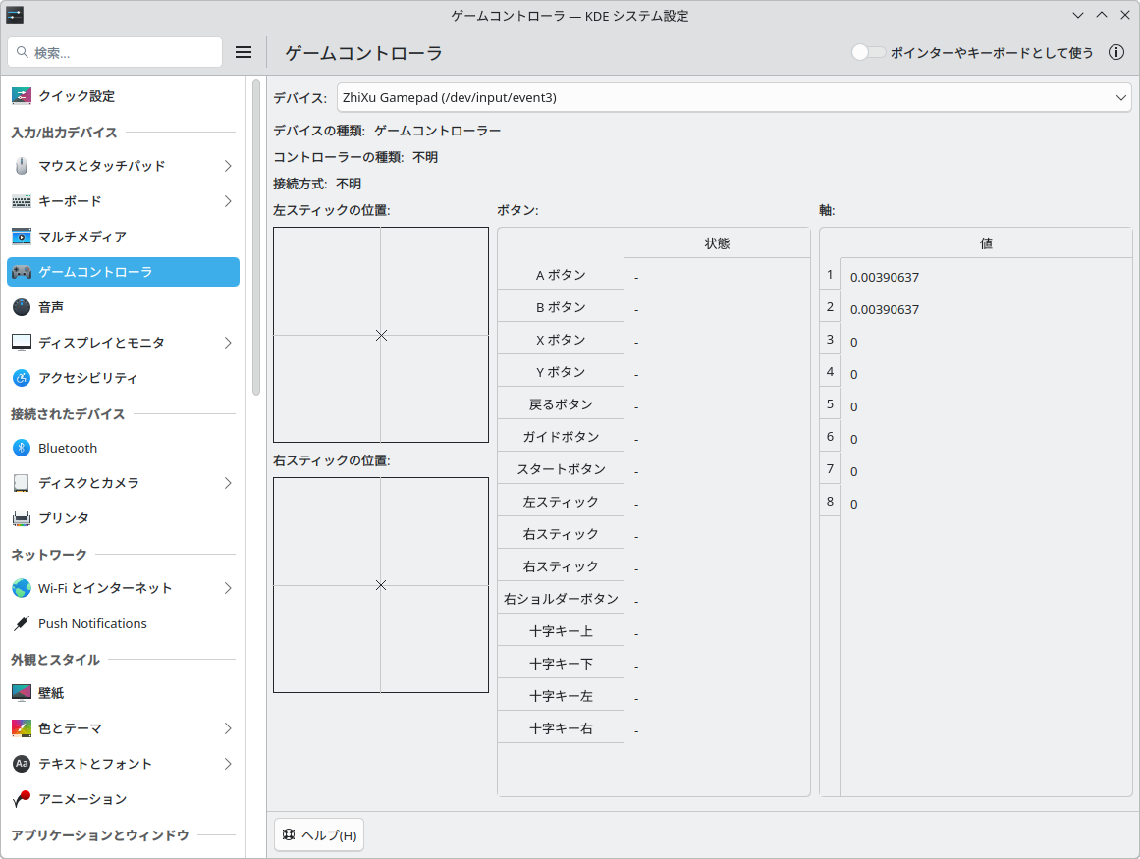Click the wallpaper icon
This screenshot has height=859, width=1140.
coord(22,692)
